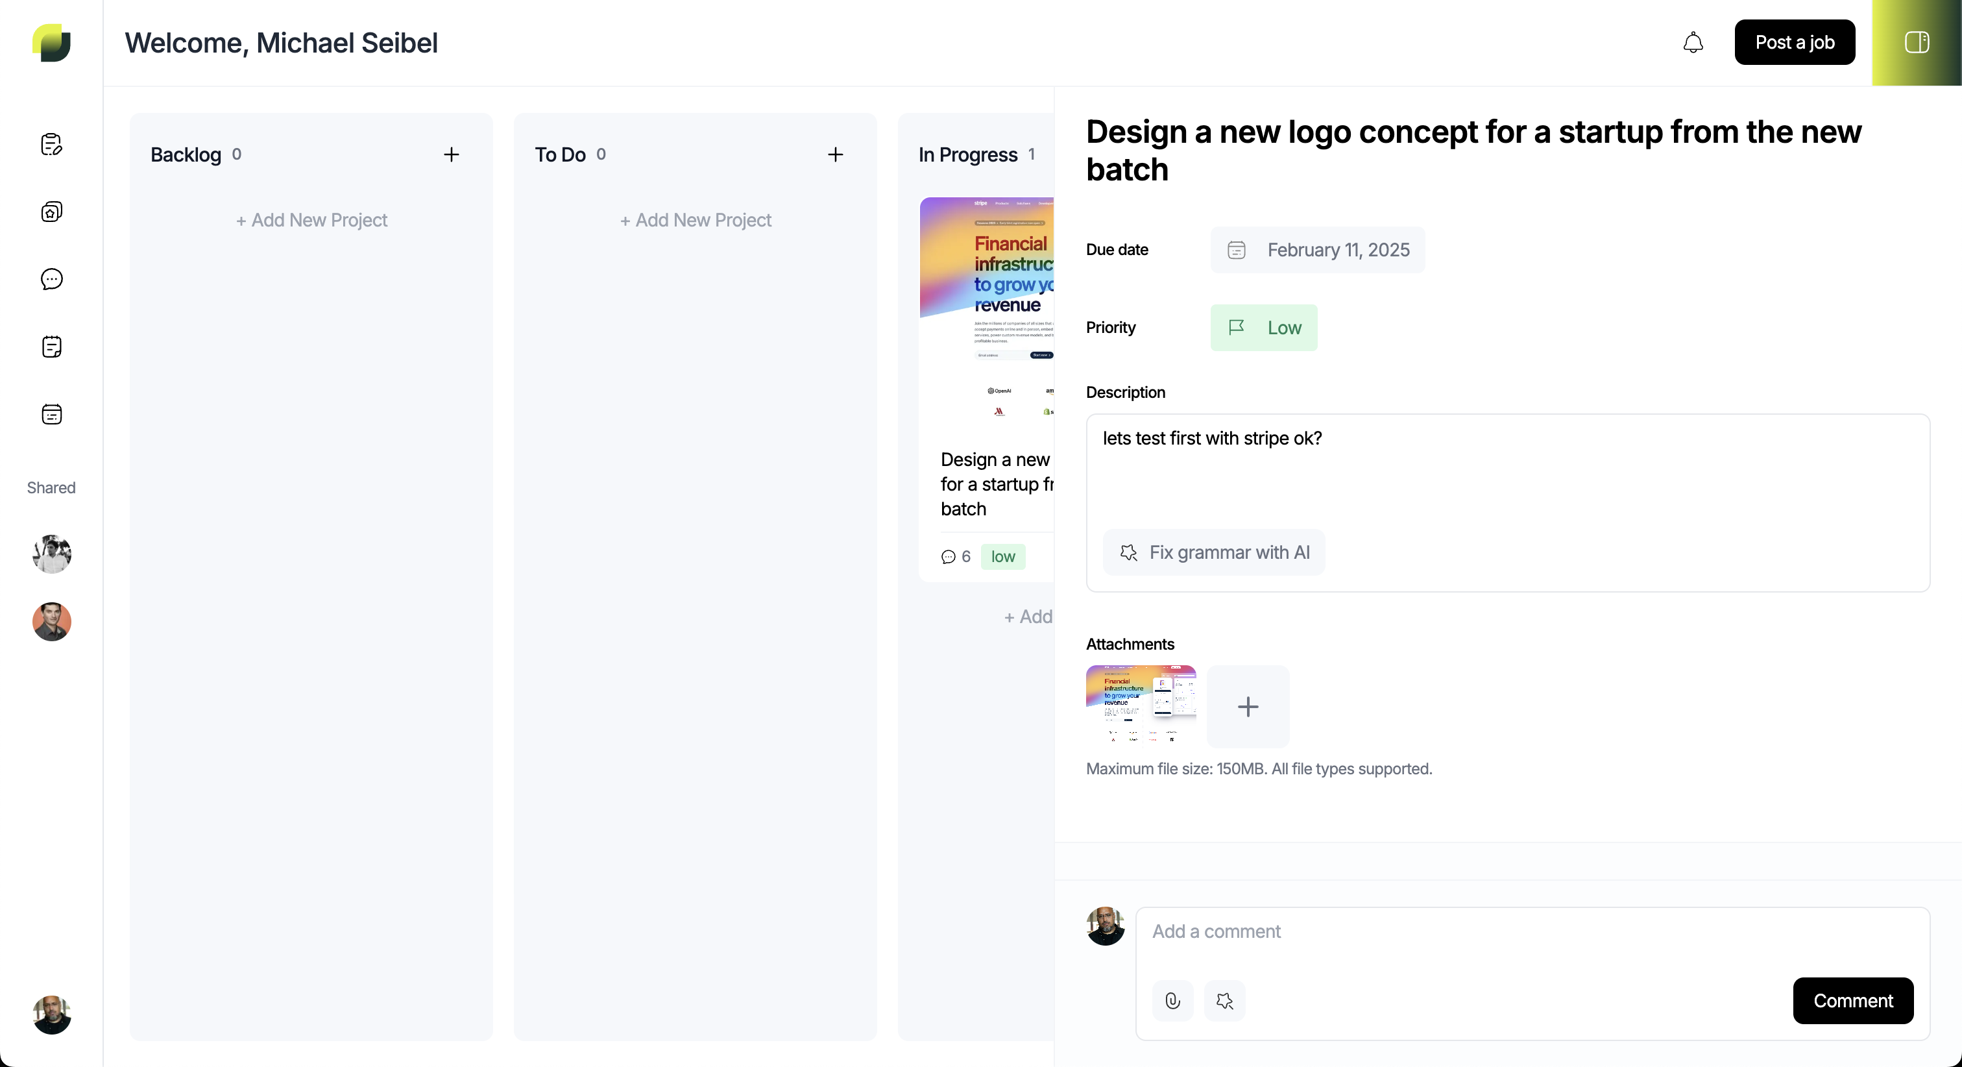Click the task checklist sidebar icon
1962x1067 pixels.
pos(52,347)
